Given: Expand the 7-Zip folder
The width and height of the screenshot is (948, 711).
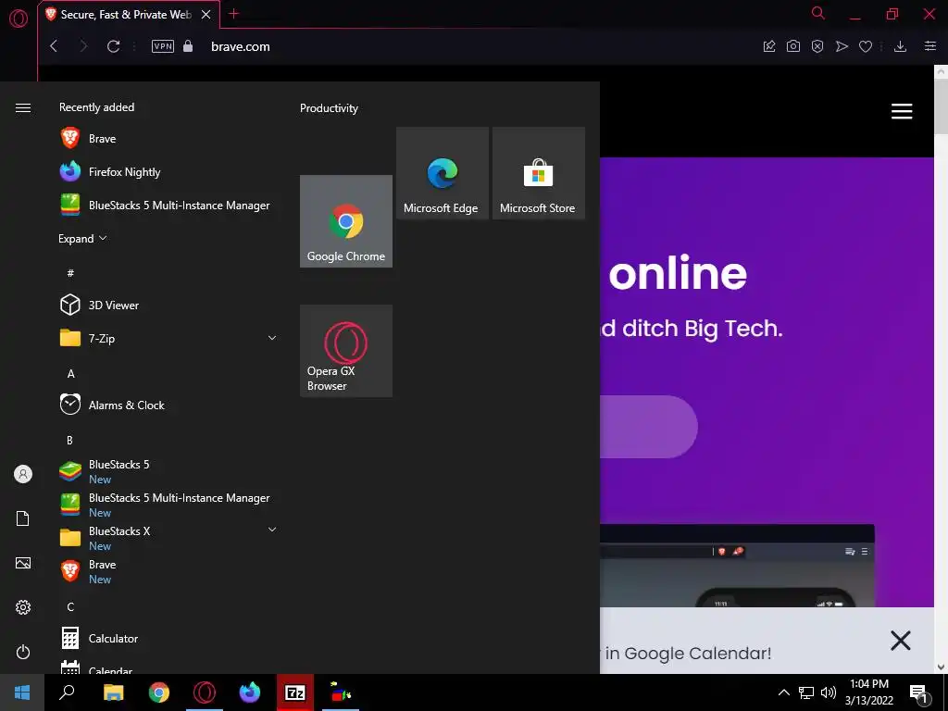Looking at the screenshot, I should tap(169, 338).
